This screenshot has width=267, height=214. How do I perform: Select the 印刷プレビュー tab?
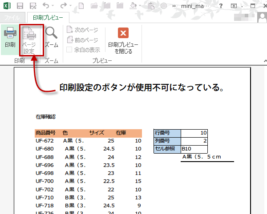[x=47, y=18]
